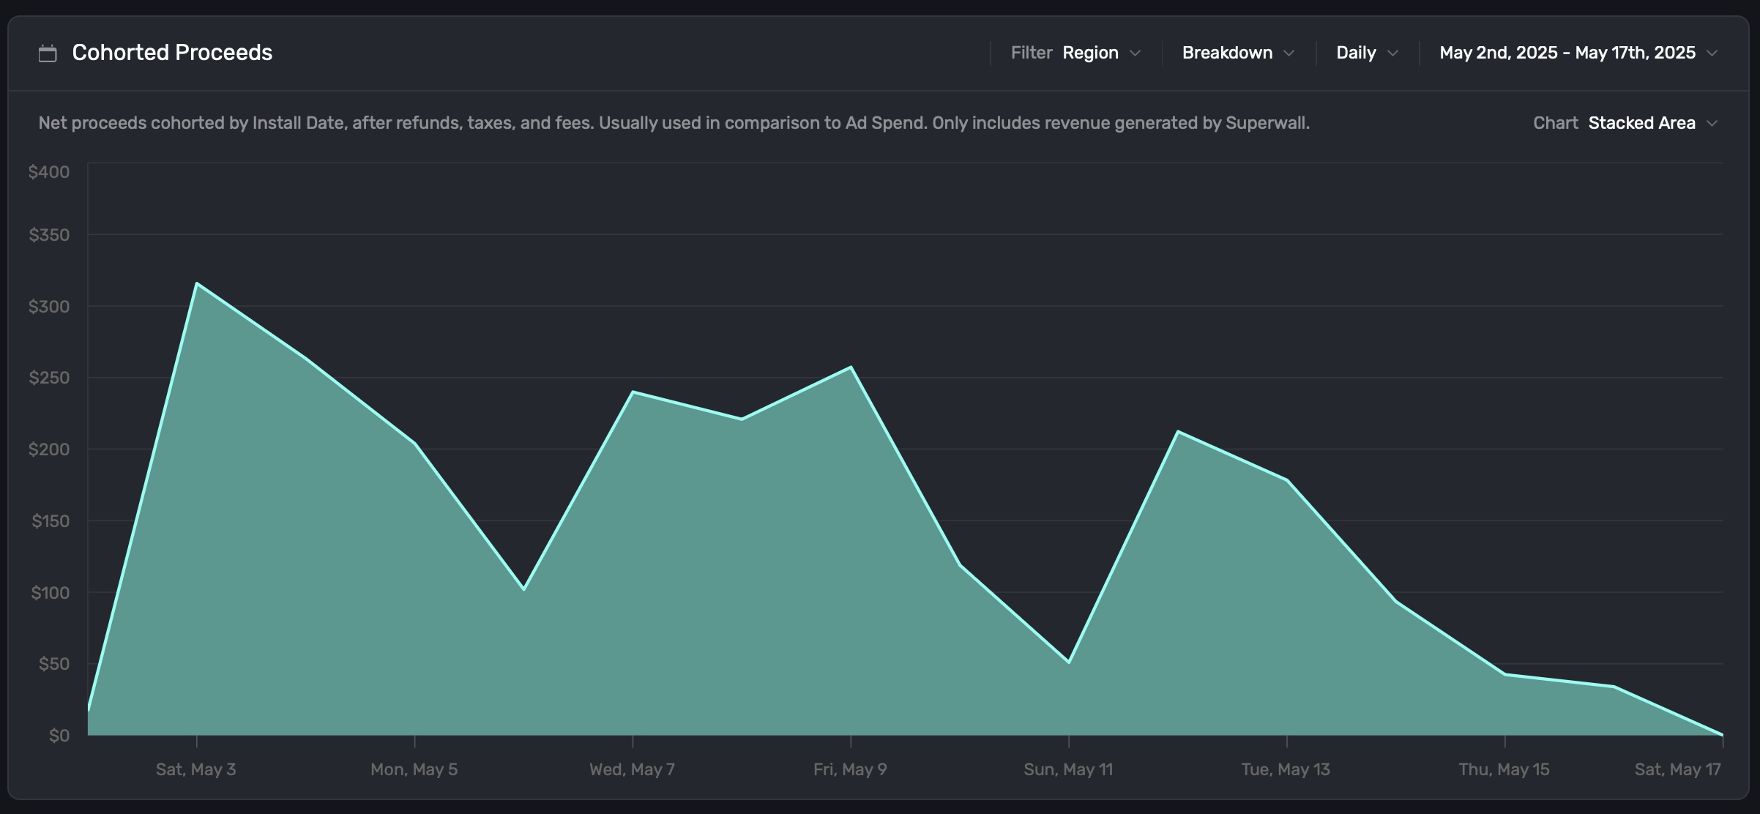Click the Wed, May 7 axis label
The image size is (1760, 814).
pyautogui.click(x=632, y=769)
